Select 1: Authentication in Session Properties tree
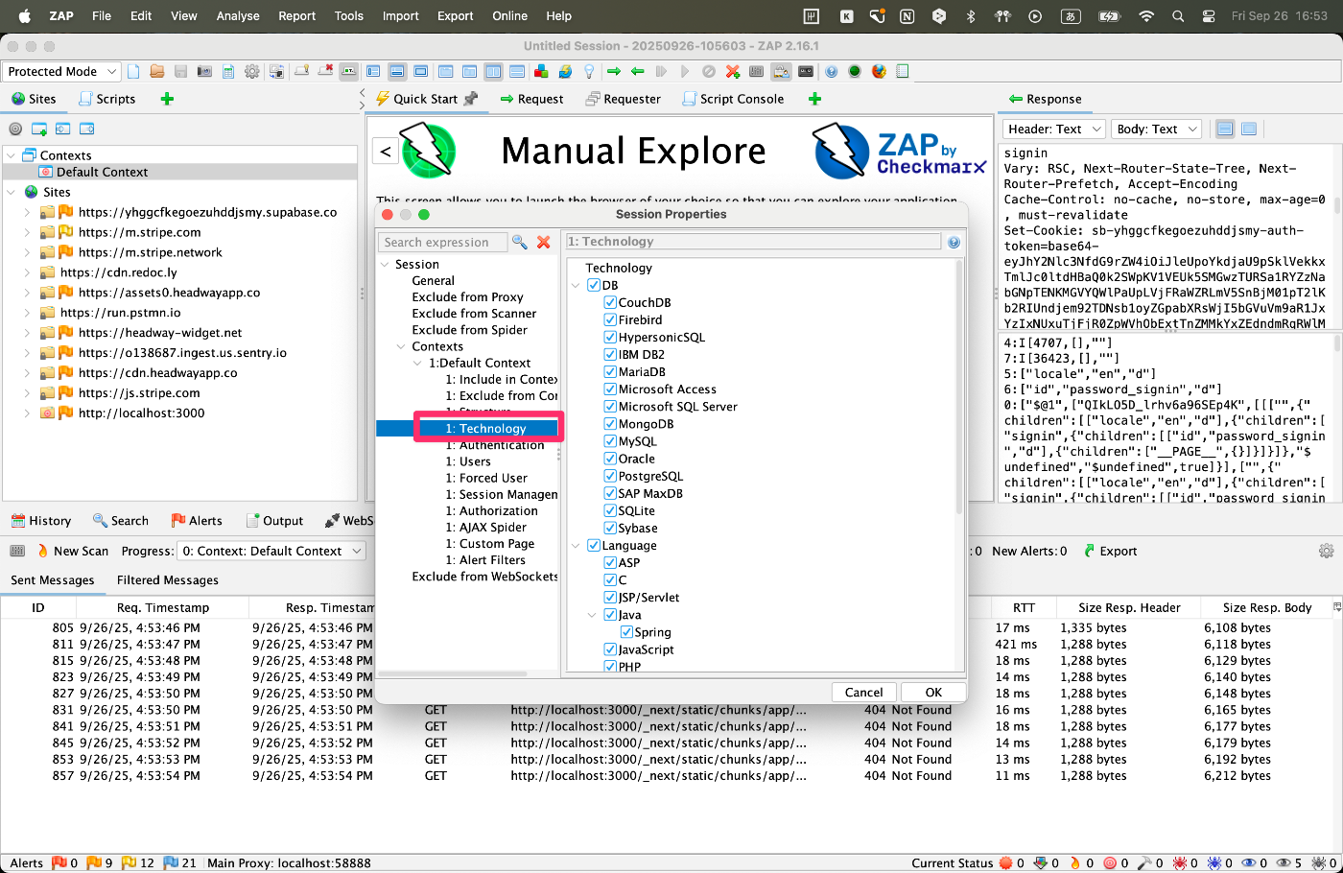1343x873 pixels. 494,445
